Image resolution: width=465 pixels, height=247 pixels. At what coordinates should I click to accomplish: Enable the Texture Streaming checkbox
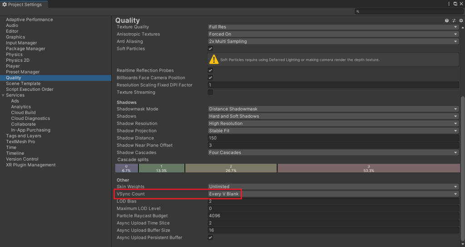pos(210,92)
